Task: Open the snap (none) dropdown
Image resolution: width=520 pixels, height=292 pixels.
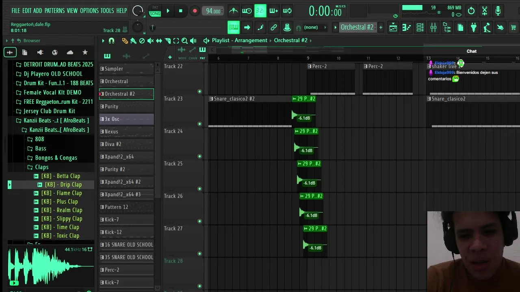Action: (315, 28)
